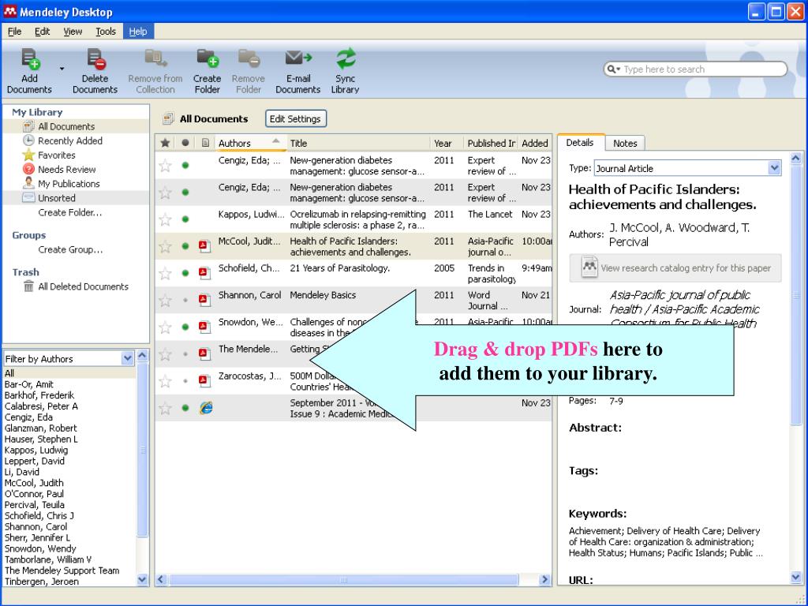
Task: Click the Details panel vertical scrollbar
Action: [796, 294]
